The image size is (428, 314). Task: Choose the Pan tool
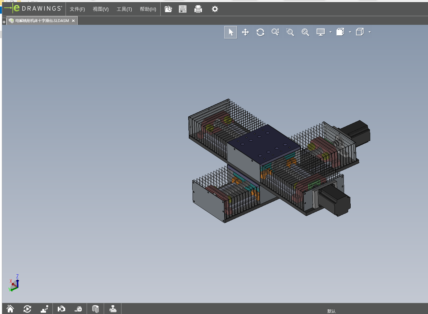[245, 32]
